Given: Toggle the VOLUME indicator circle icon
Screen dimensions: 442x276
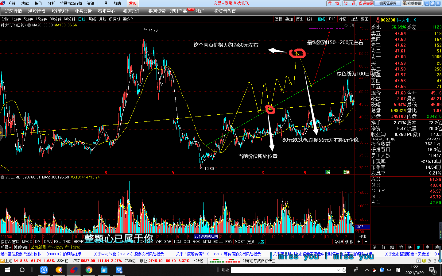Looking at the screenshot, I should point(2,177).
